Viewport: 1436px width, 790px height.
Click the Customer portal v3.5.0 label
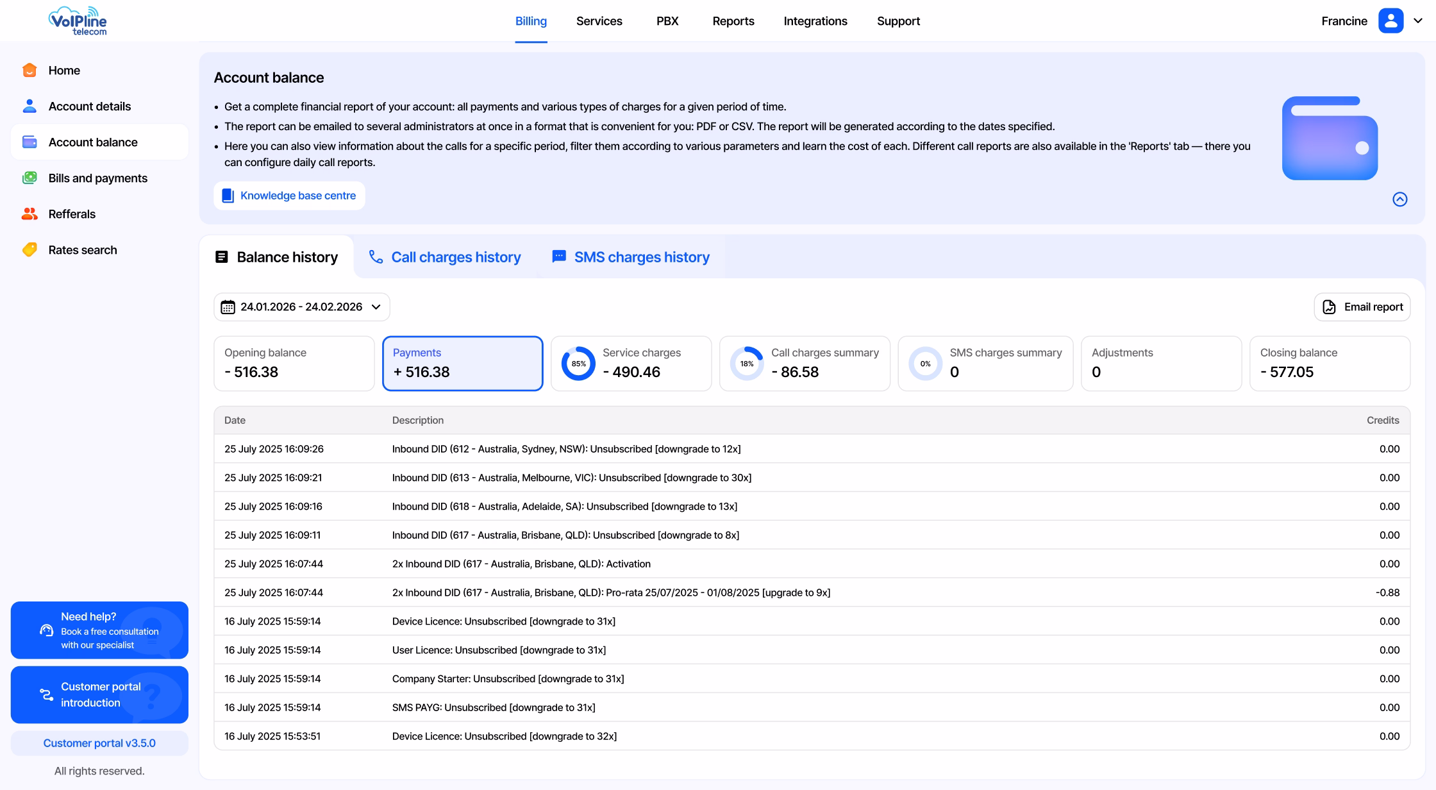pyautogui.click(x=99, y=743)
